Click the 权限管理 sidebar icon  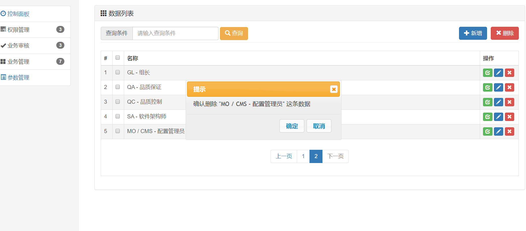click(3, 29)
